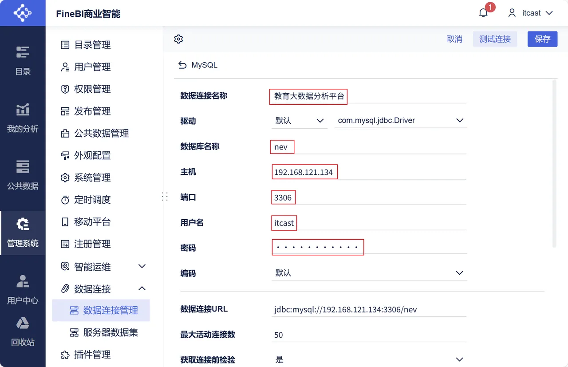
Task: Open the com.mysql.jdbc.Driver dropdown
Action: pos(400,121)
